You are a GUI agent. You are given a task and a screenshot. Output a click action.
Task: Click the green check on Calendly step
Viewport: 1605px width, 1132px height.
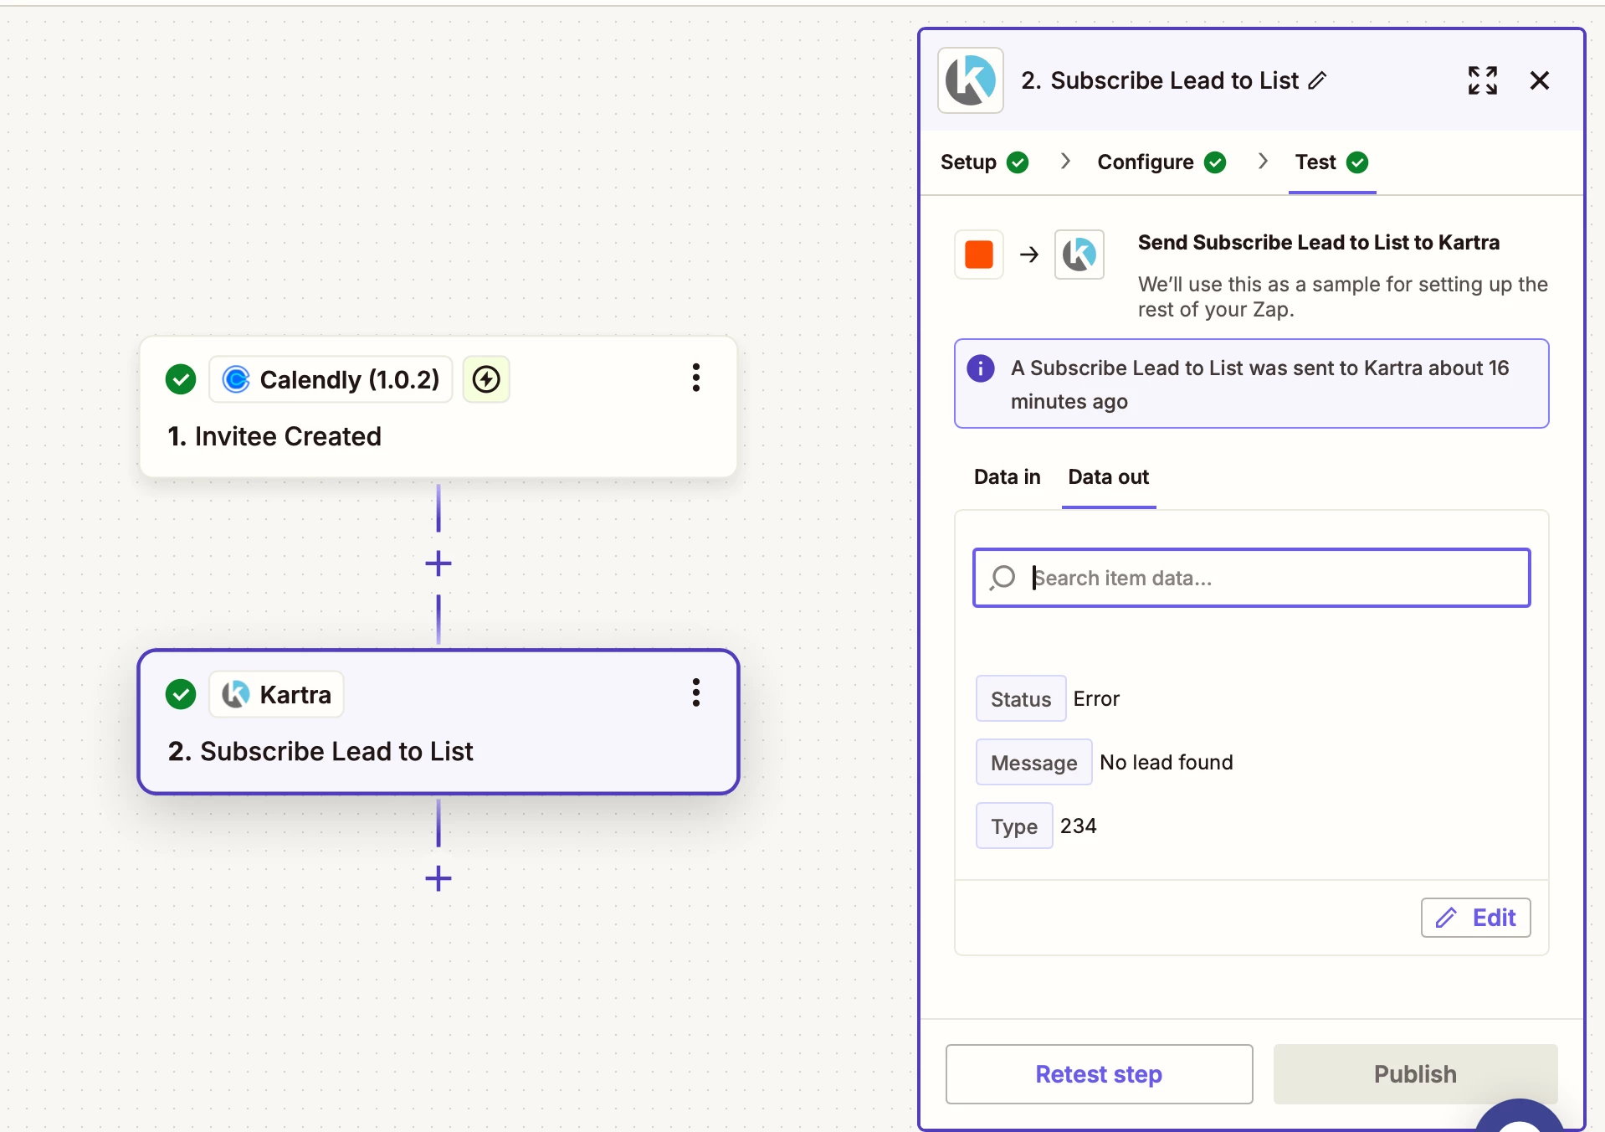[x=181, y=379]
